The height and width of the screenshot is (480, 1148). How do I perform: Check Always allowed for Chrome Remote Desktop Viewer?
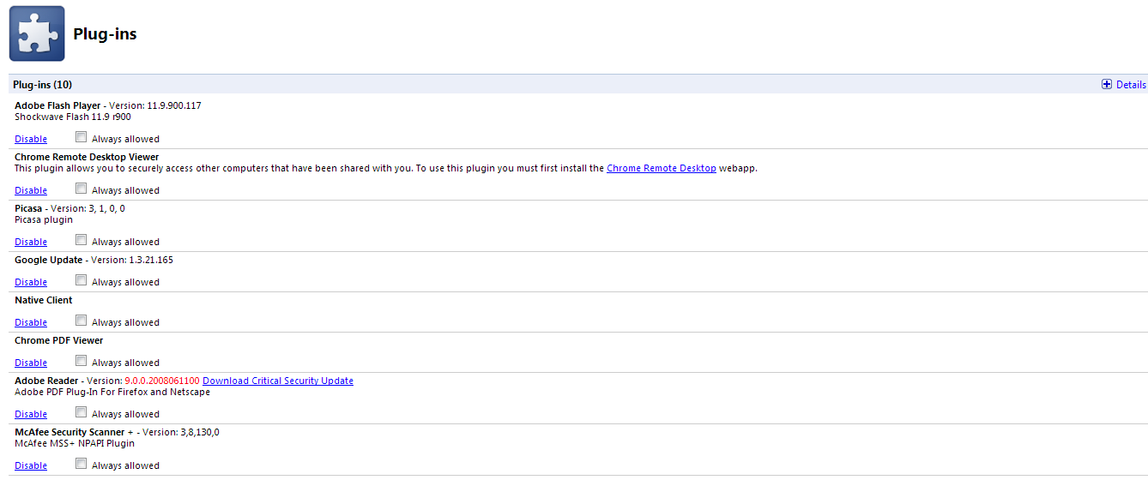pyautogui.click(x=81, y=189)
